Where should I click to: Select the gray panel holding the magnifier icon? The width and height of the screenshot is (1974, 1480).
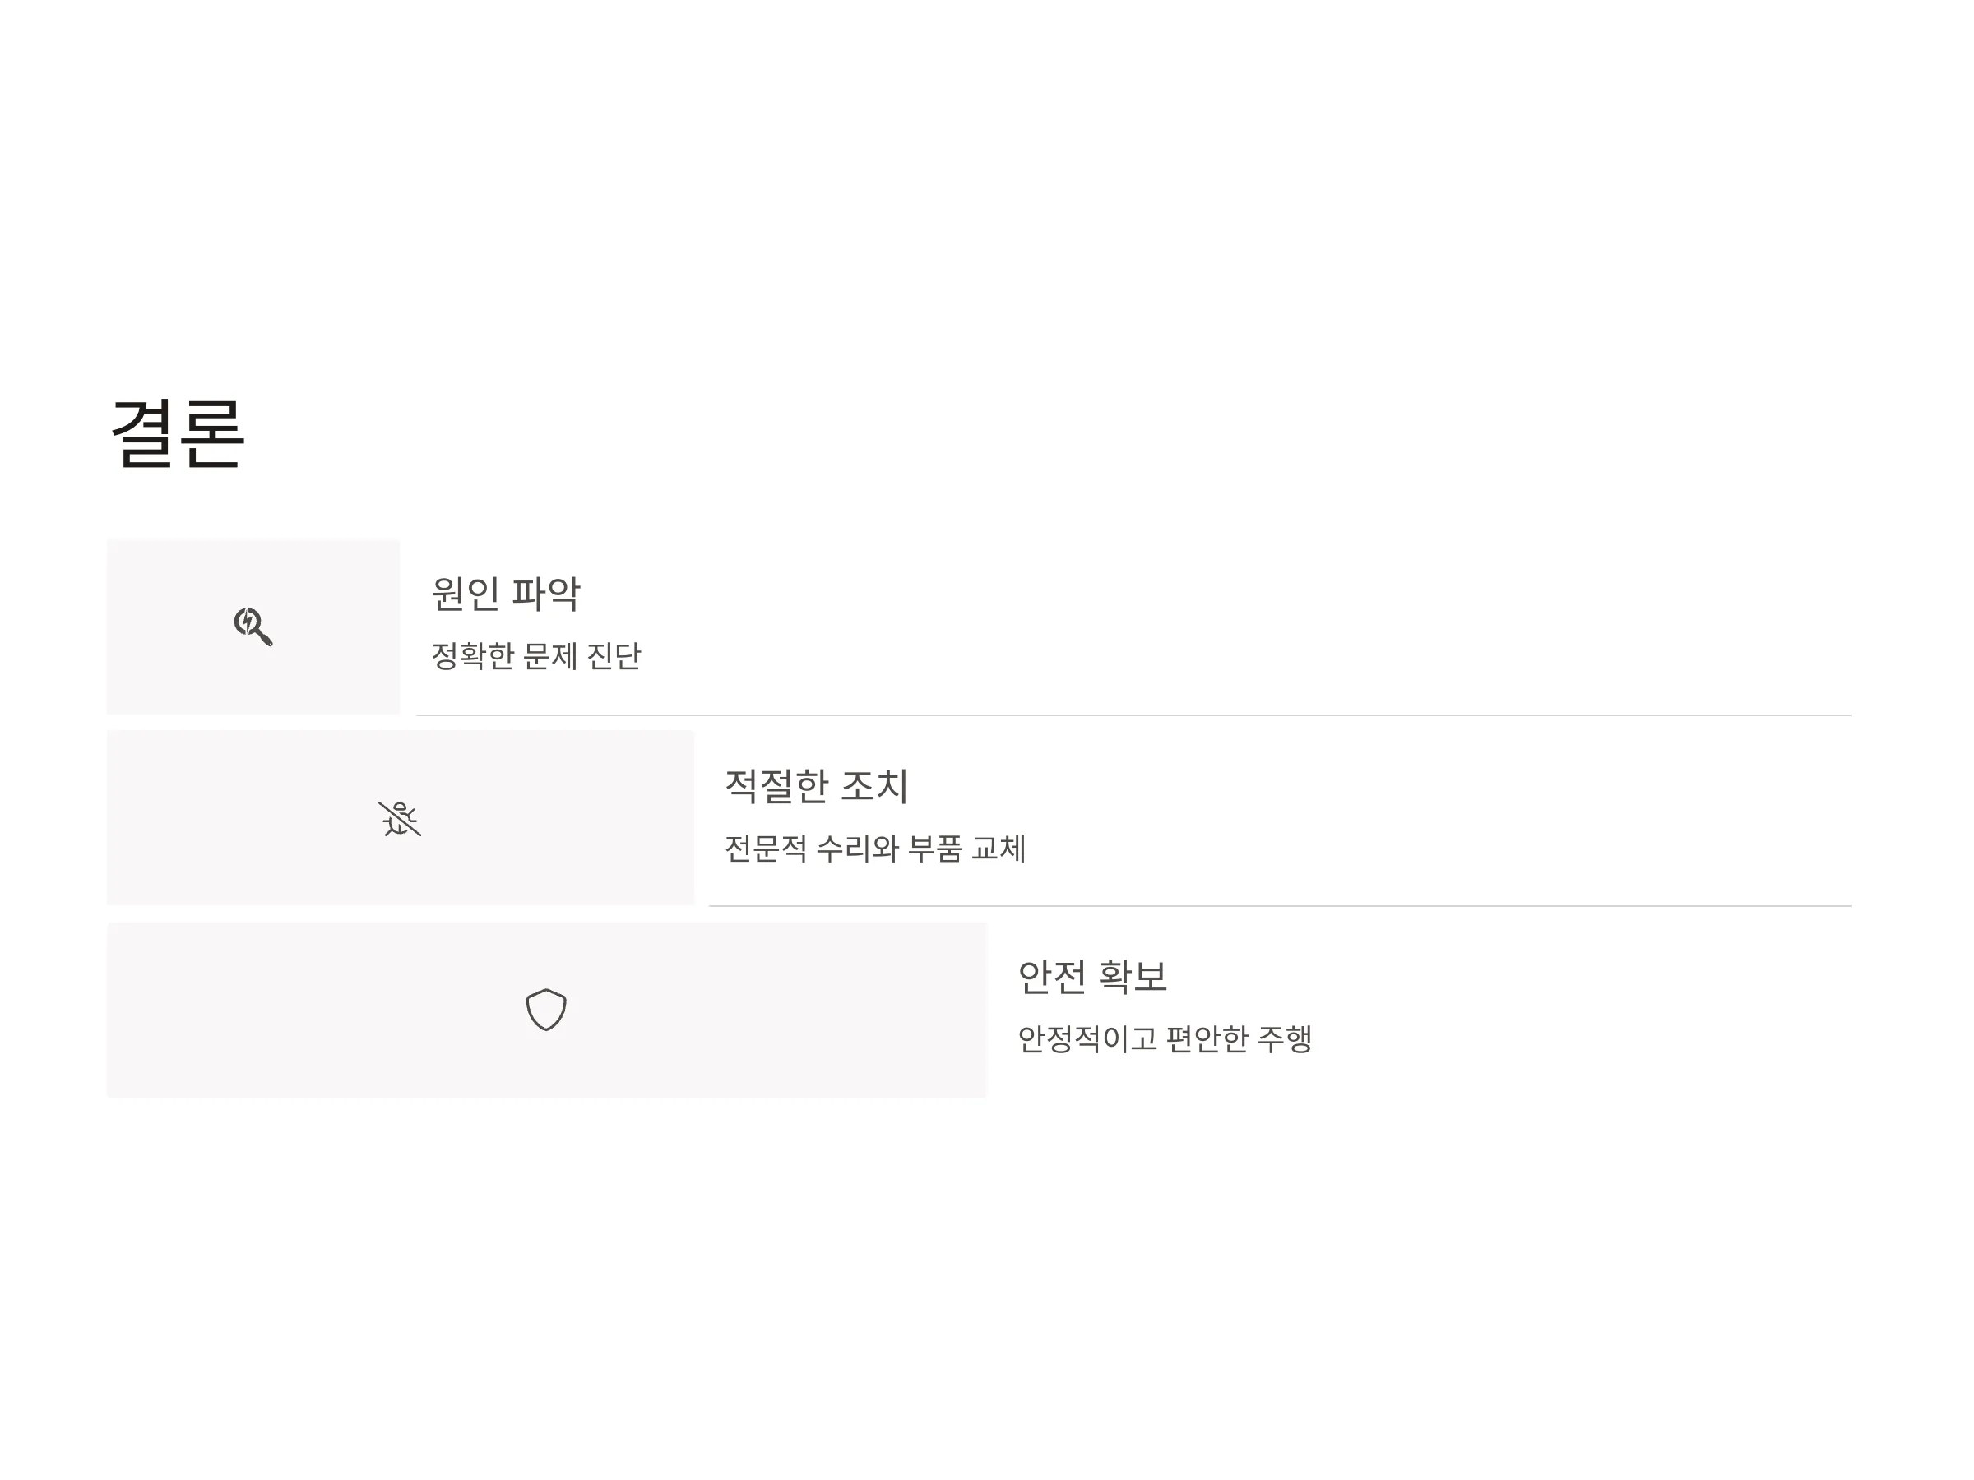(x=253, y=627)
